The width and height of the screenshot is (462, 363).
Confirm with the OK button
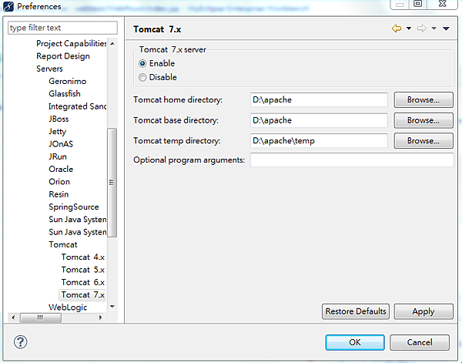point(355,342)
